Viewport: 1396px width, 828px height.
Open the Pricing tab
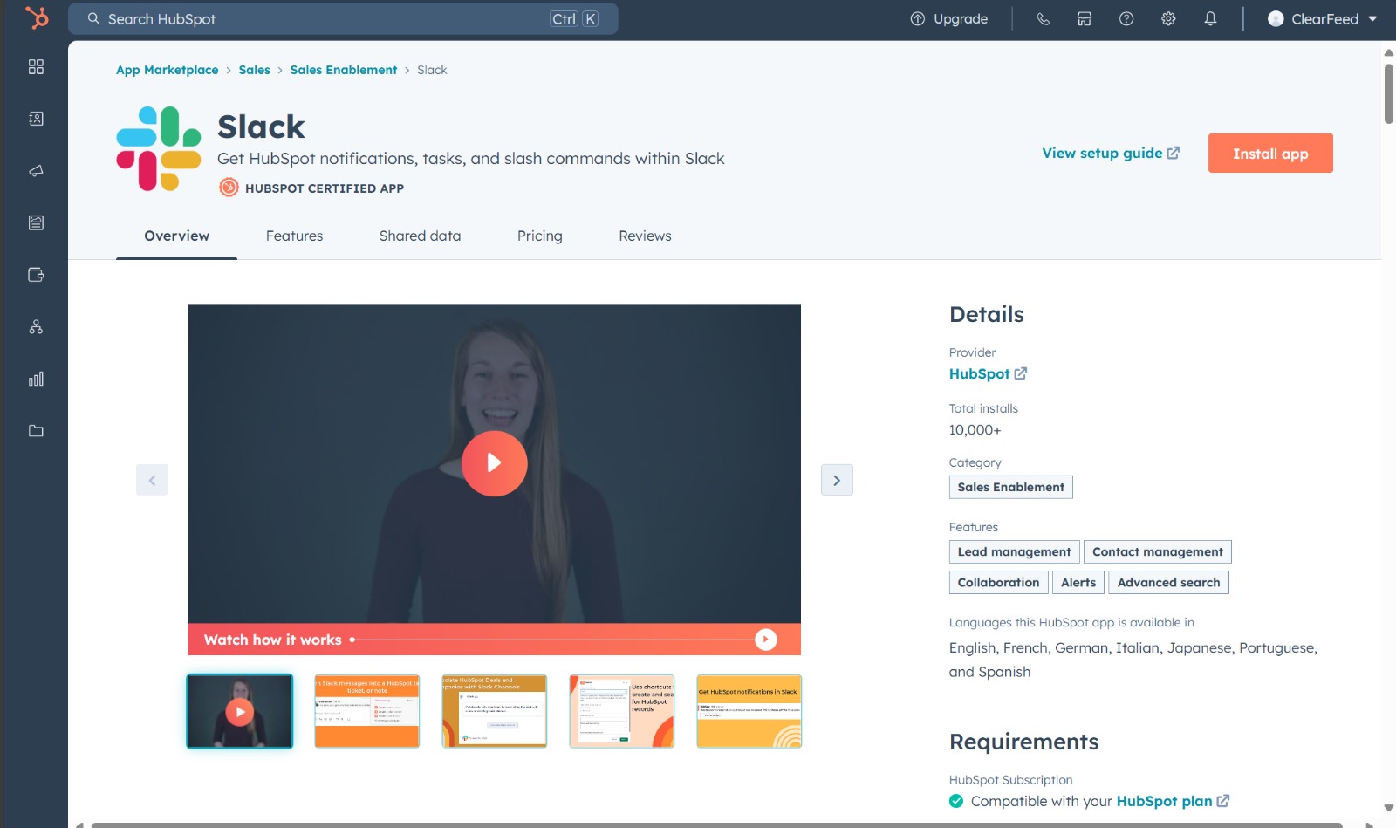coord(539,236)
